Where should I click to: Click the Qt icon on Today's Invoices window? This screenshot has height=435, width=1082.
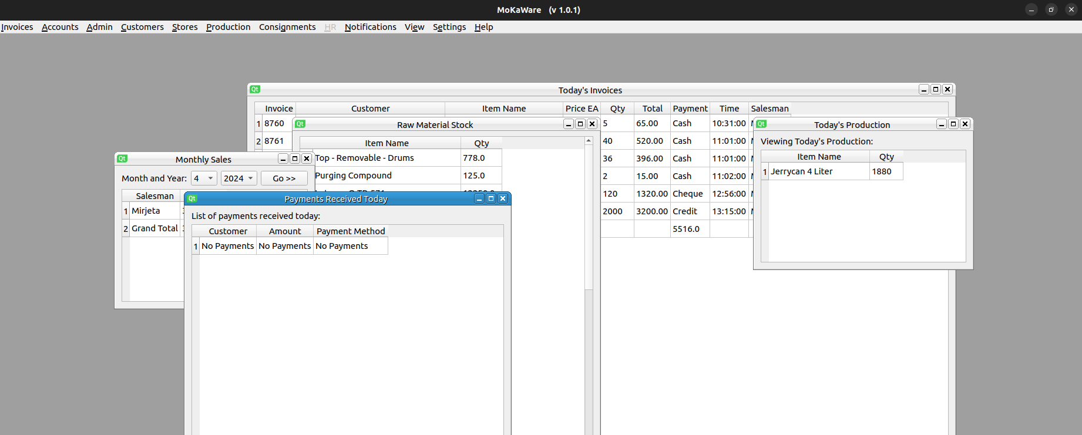point(255,89)
